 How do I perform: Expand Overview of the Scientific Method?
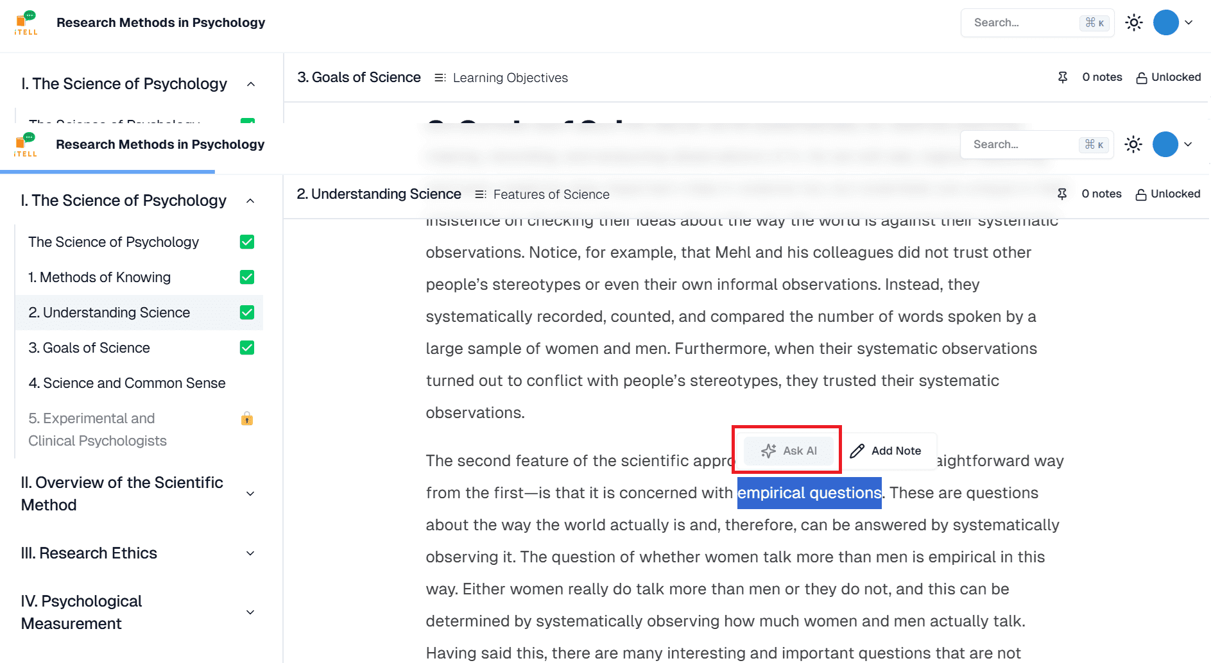click(250, 494)
